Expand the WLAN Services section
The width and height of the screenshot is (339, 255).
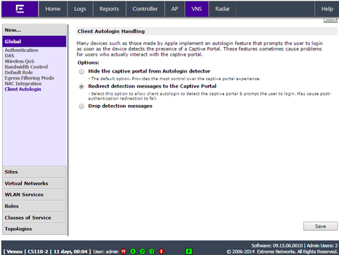pyautogui.click(x=35, y=195)
